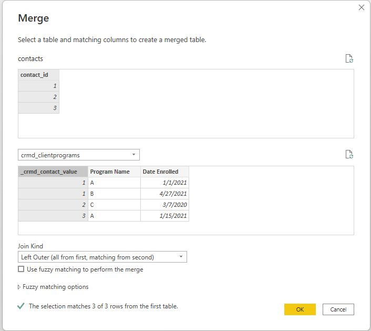Viewport: 371px width, 331px height.
Task: Click the 'contacts' table name label
Action: [30, 59]
